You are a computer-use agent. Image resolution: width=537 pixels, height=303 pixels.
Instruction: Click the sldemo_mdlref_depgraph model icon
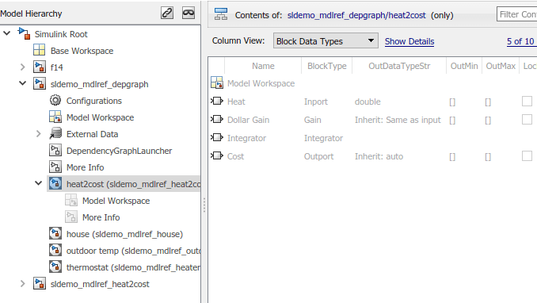(x=40, y=84)
